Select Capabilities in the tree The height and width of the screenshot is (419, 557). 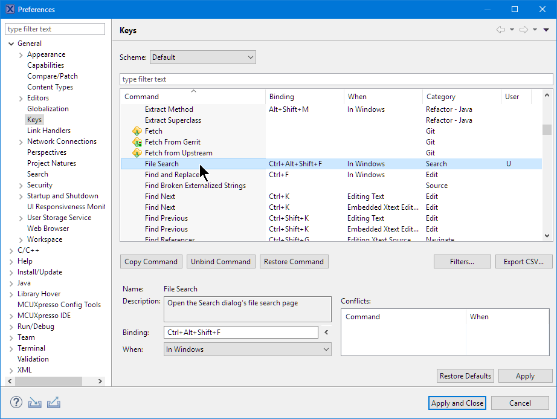click(45, 65)
